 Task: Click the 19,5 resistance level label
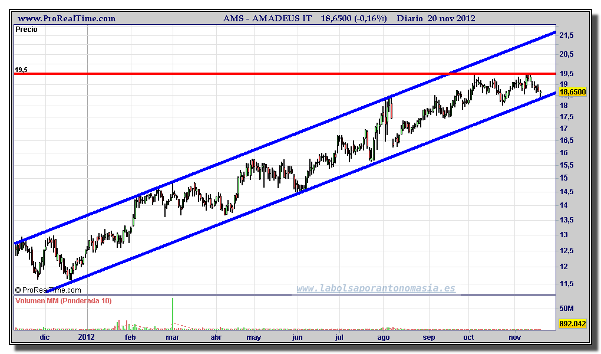21,70
